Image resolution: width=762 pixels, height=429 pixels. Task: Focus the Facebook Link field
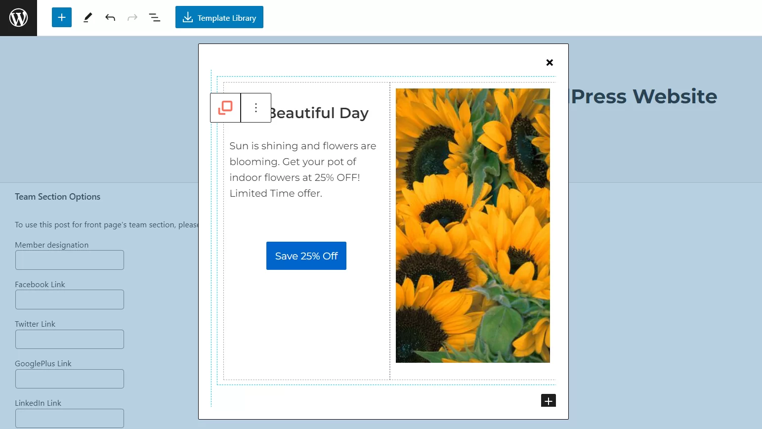[70, 300]
